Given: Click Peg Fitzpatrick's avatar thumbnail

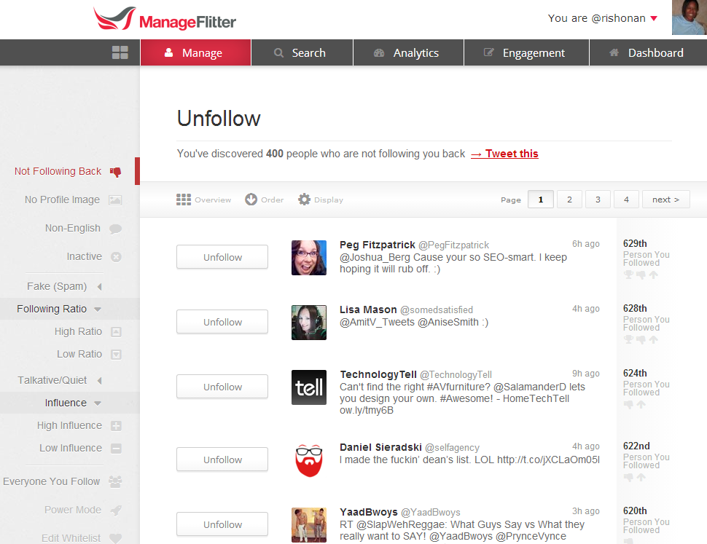Looking at the screenshot, I should point(309,258).
